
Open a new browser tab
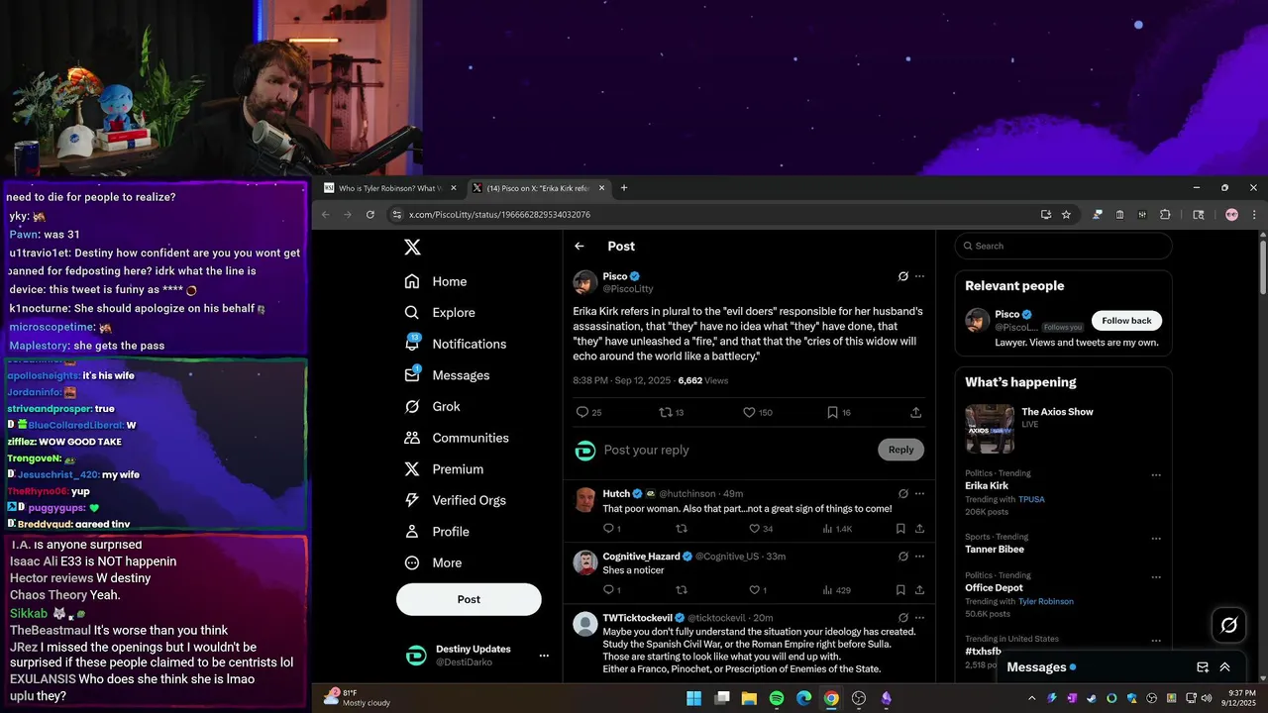click(x=624, y=188)
